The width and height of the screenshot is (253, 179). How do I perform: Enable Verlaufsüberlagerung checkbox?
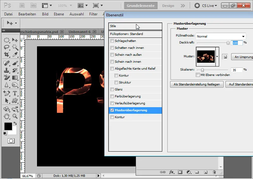tap(112, 103)
